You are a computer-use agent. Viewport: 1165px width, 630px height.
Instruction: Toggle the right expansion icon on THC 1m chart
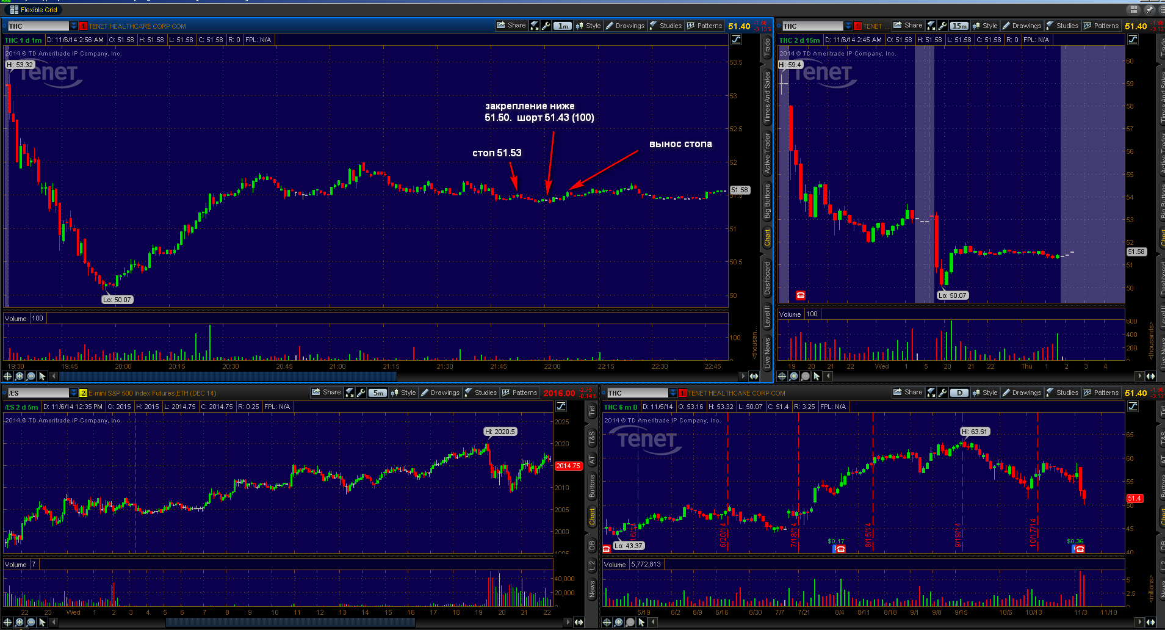tap(737, 40)
